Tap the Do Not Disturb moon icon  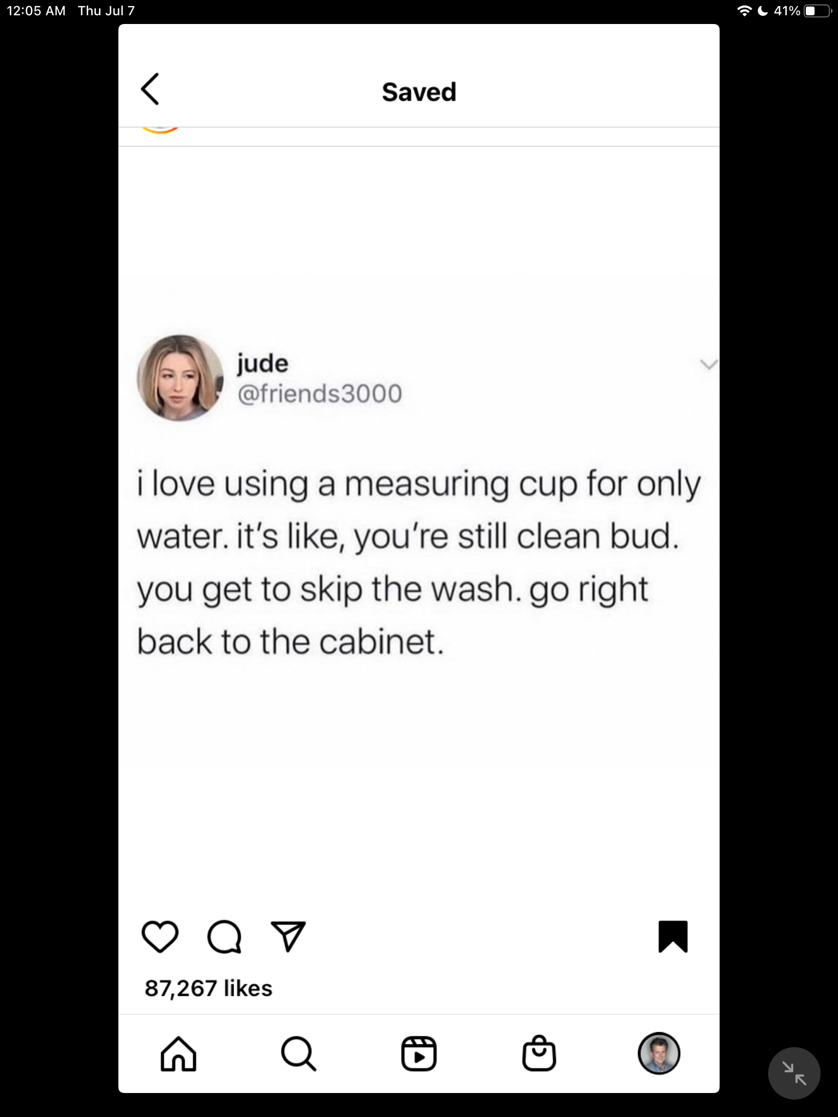tap(763, 11)
